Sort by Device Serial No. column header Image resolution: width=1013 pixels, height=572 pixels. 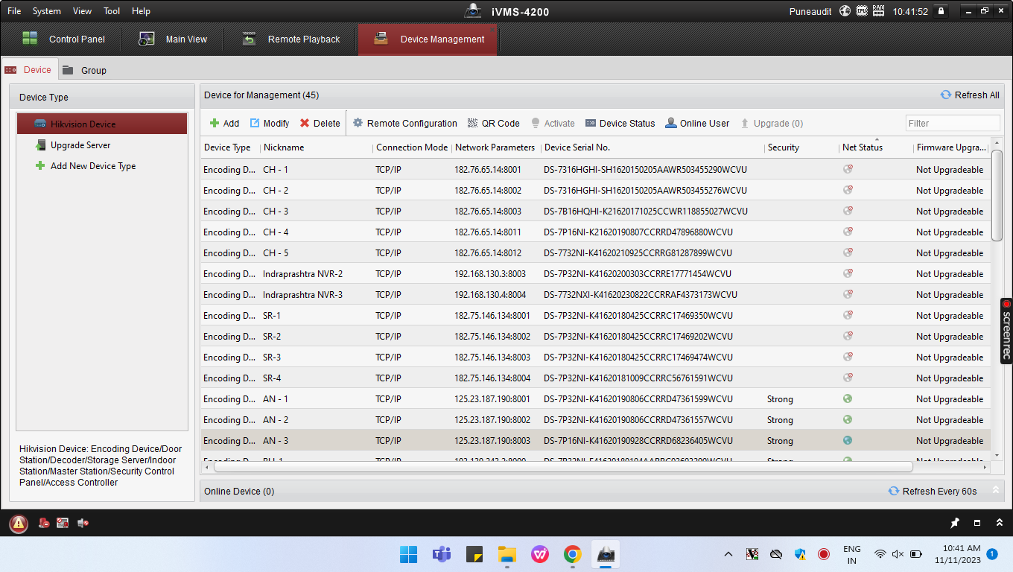click(652, 147)
